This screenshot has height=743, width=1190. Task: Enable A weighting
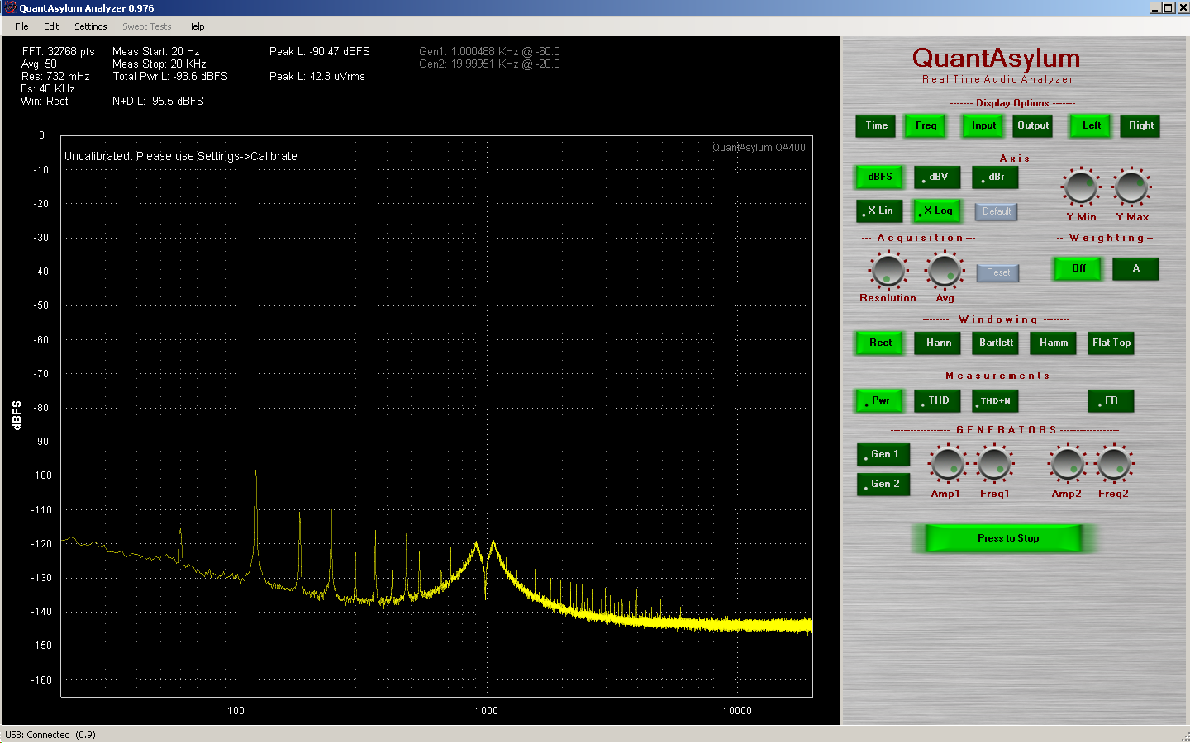point(1135,269)
